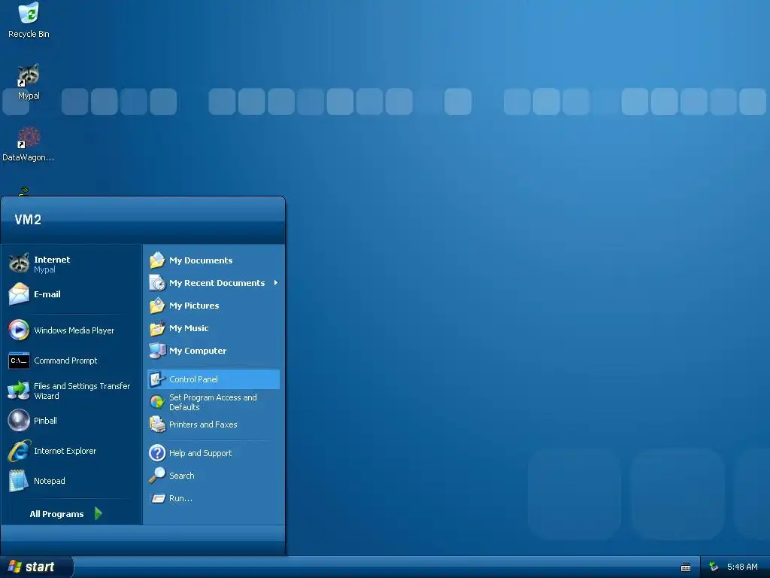Expand All Programs green arrow

pos(99,513)
